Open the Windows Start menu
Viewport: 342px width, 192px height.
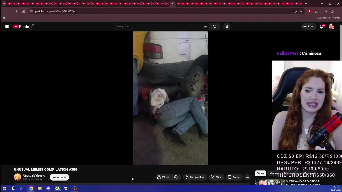[x=5, y=189]
